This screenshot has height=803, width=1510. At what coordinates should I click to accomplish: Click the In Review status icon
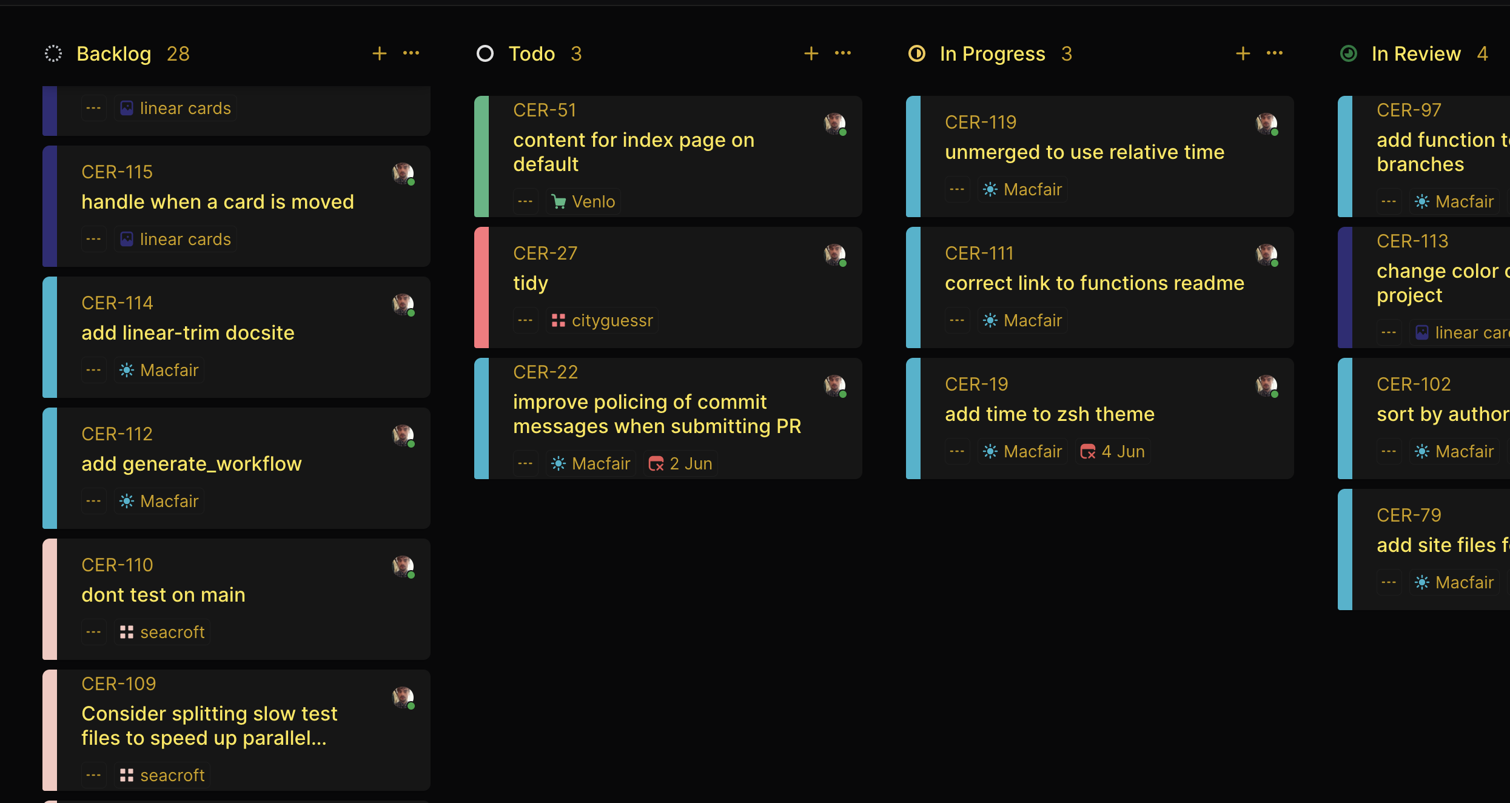1349,53
